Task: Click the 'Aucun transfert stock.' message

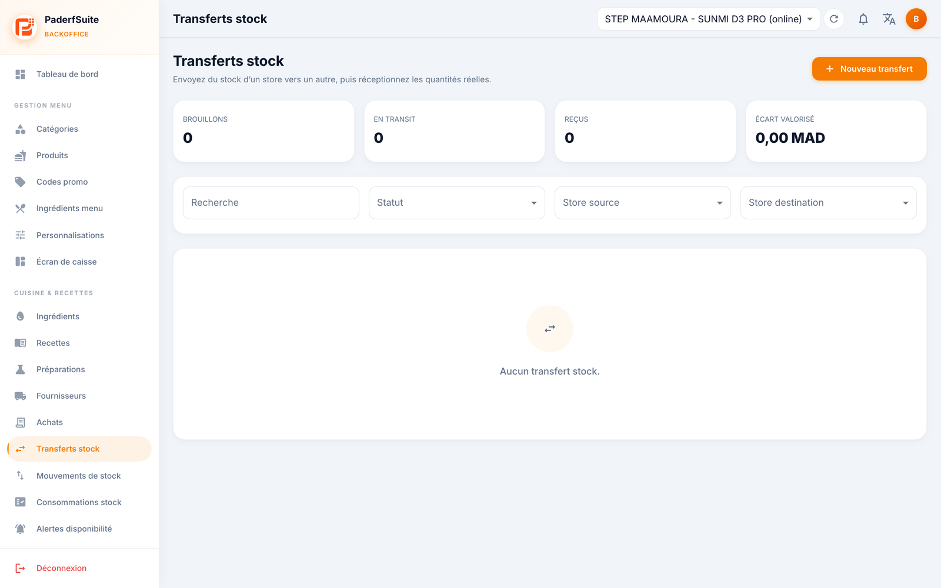Action: [550, 372]
